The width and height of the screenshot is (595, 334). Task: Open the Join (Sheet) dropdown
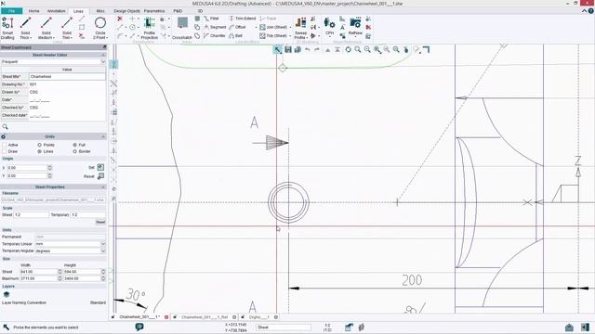click(291, 27)
